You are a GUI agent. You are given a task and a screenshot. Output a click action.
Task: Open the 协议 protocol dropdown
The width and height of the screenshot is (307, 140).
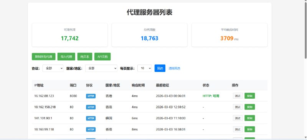53,68
